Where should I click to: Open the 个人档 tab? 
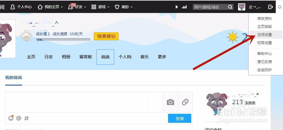click(125, 57)
